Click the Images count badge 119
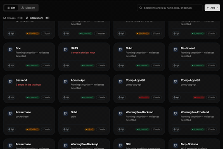 [x=20, y=18]
